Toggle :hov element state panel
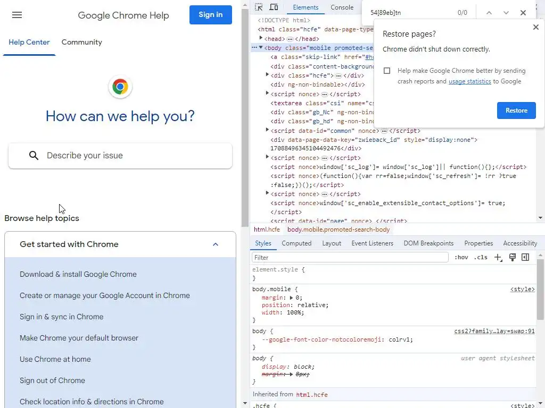The width and height of the screenshot is (545, 408). click(461, 258)
